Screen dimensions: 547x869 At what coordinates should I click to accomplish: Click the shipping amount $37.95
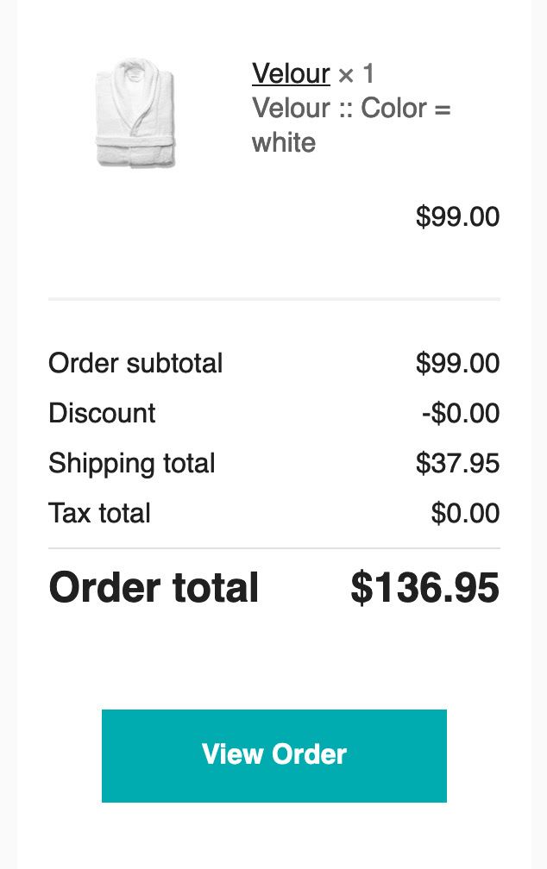[457, 463]
